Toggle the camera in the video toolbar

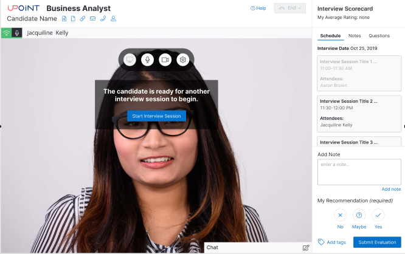tap(165, 60)
